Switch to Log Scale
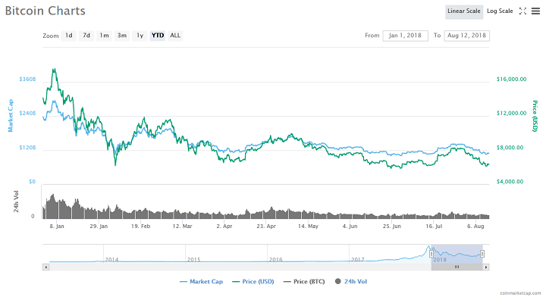This screenshot has height=297, width=546. click(x=500, y=11)
